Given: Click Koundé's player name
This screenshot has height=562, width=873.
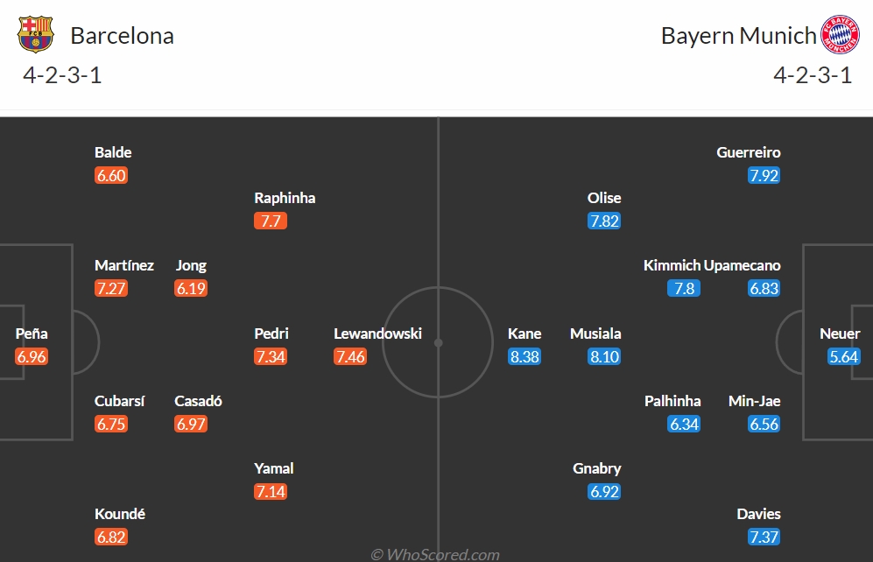Looking at the screenshot, I should click(x=120, y=514).
